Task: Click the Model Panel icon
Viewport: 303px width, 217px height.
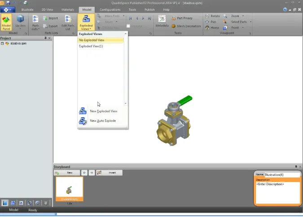Action: coord(6,22)
